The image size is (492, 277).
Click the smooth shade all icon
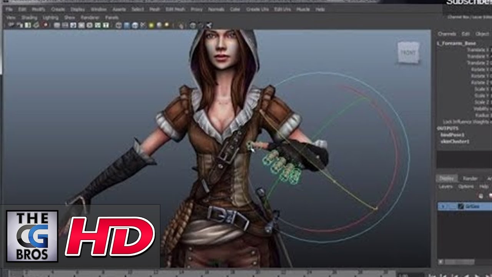click(x=126, y=26)
